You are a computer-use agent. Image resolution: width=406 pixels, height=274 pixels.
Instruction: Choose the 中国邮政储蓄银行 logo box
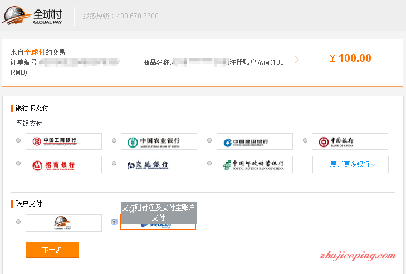255,164
